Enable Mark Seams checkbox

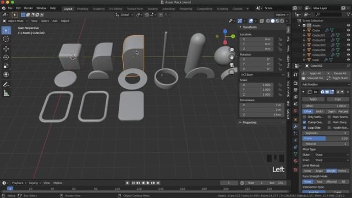(329, 117)
